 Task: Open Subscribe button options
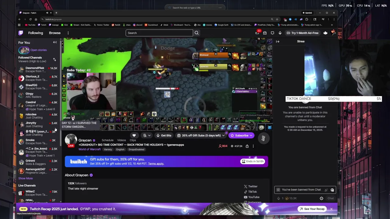click(251, 135)
